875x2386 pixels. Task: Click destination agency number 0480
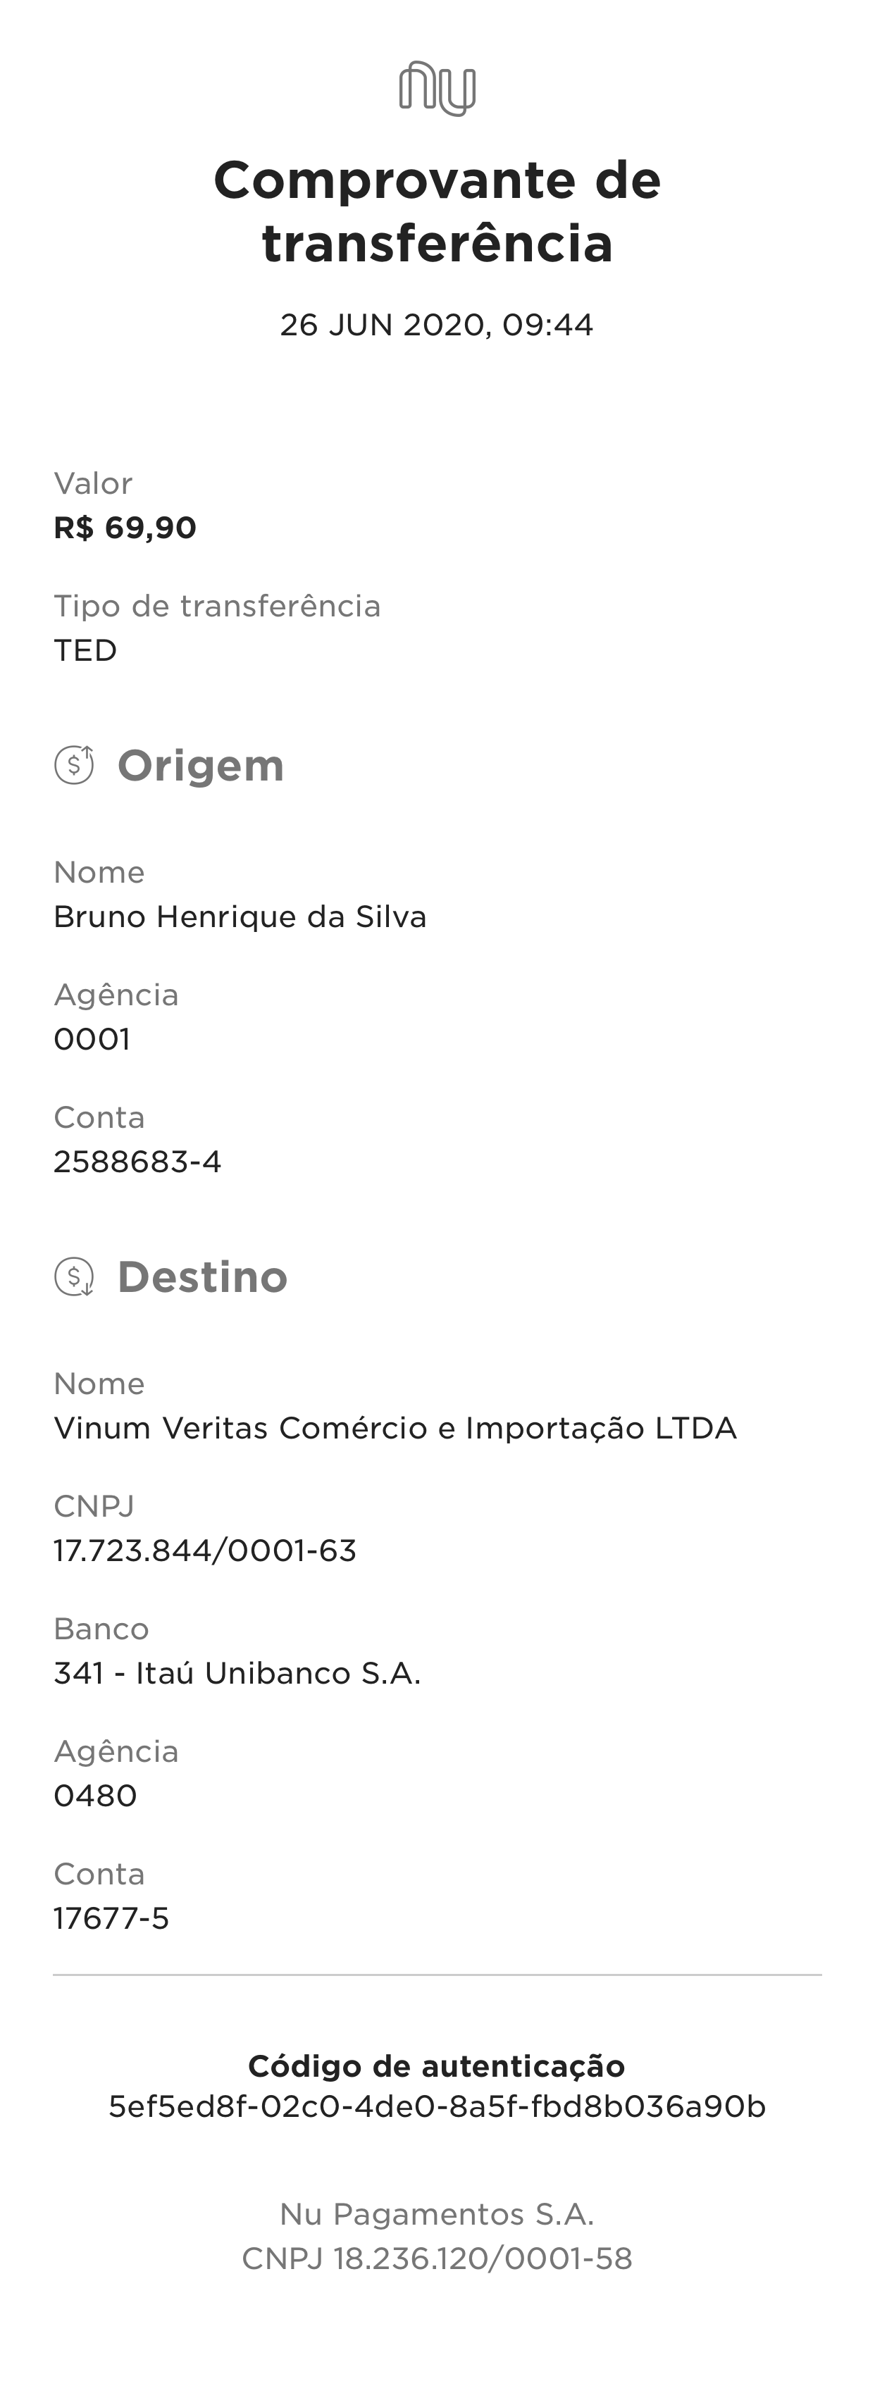pos(95,1795)
